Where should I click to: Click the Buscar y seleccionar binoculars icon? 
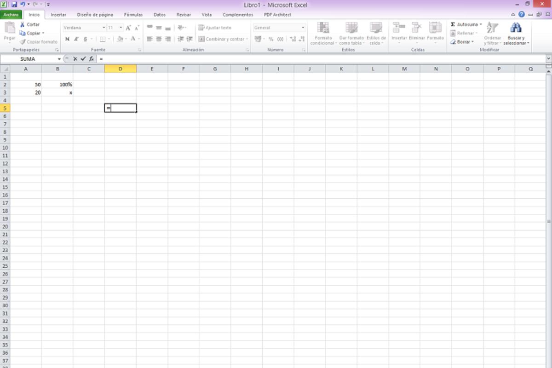pos(516,28)
